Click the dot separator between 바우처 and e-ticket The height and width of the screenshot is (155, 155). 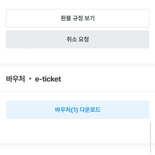(x=30, y=79)
